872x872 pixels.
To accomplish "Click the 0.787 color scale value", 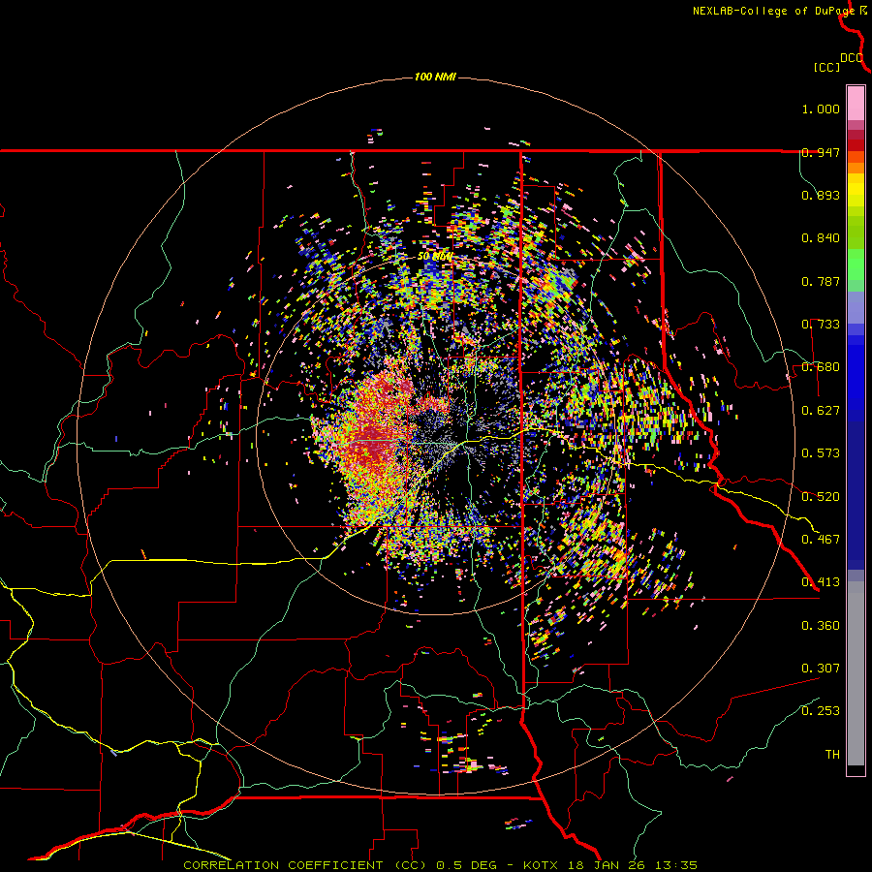I will click(821, 281).
